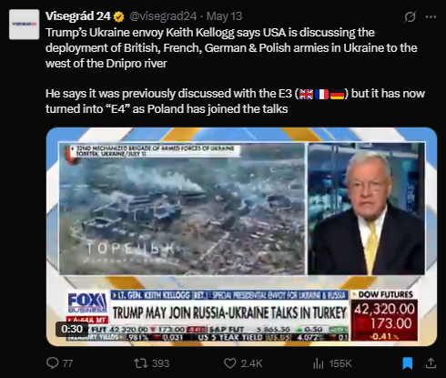Viewport: 446px width, 378px height.
Task: Click the 393 reposts count
Action: pyautogui.click(x=160, y=363)
